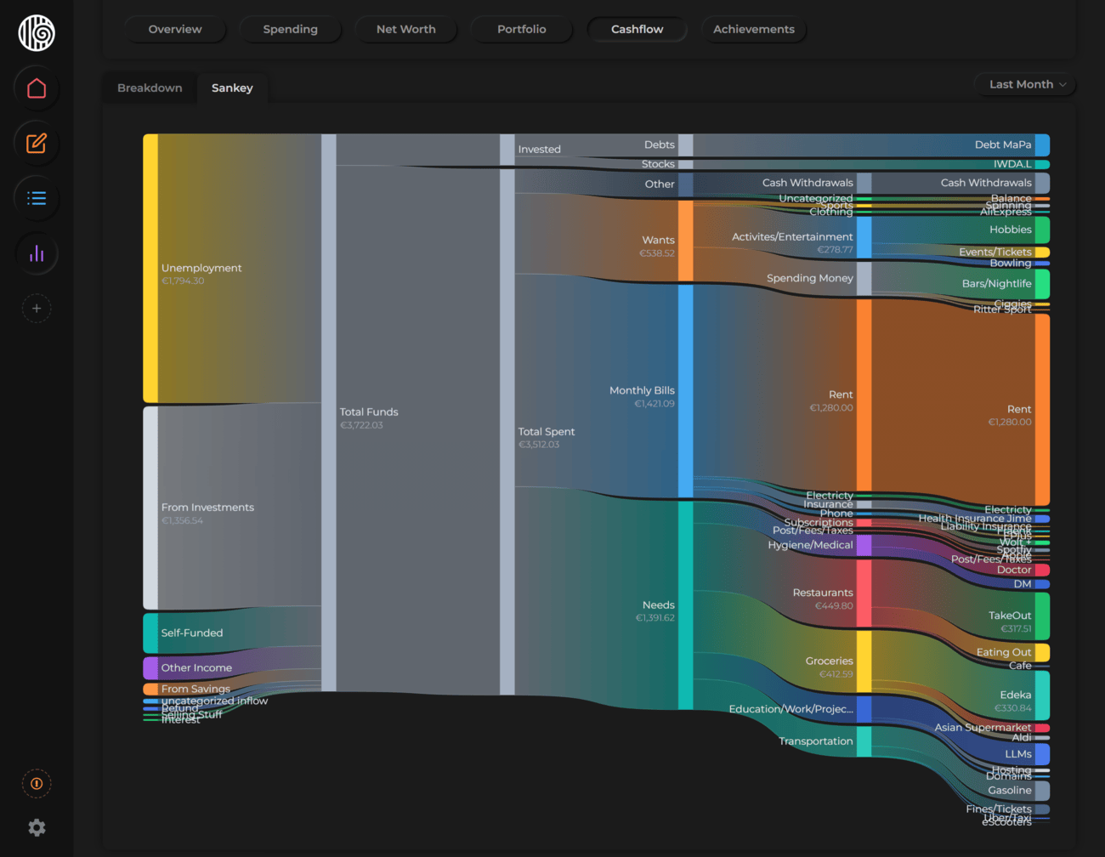Click the app logo at the top left

pos(36,34)
